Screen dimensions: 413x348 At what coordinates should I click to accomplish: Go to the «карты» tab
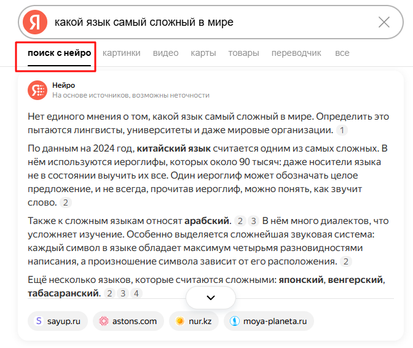(x=203, y=53)
